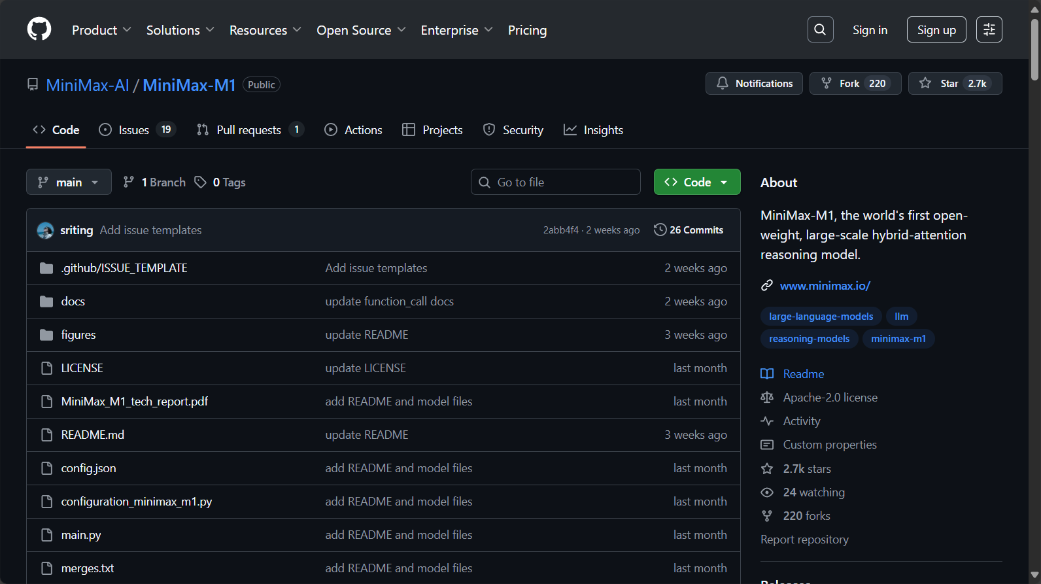Open the README.md file

pyautogui.click(x=93, y=435)
